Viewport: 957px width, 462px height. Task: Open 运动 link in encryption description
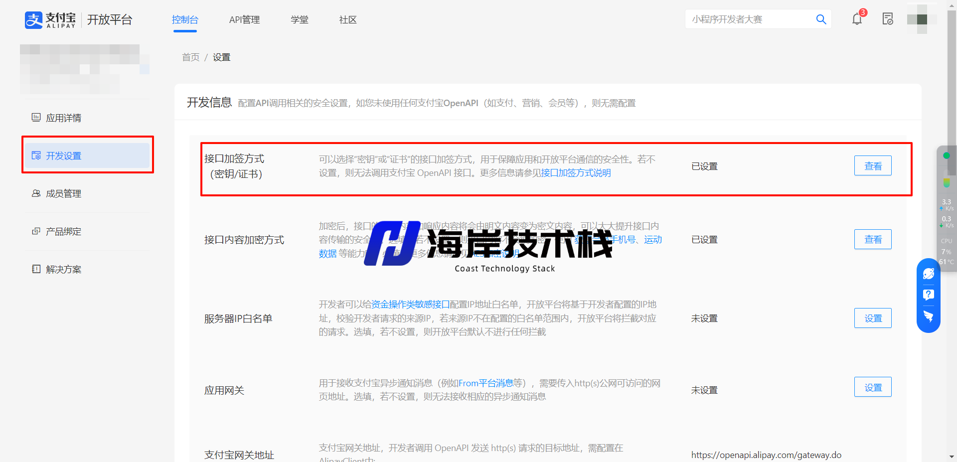[x=653, y=239]
